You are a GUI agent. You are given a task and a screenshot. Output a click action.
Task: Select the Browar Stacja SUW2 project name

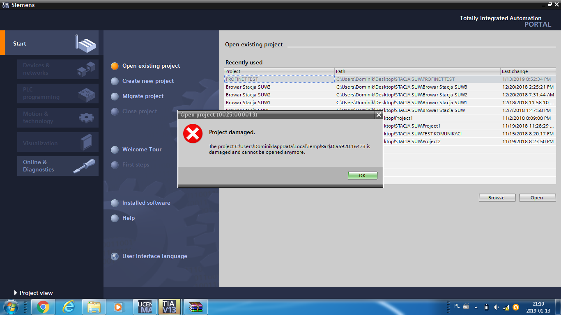coord(248,95)
